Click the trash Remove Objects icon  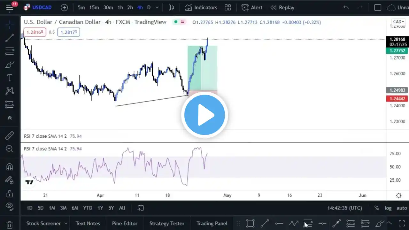(x=10, y=225)
